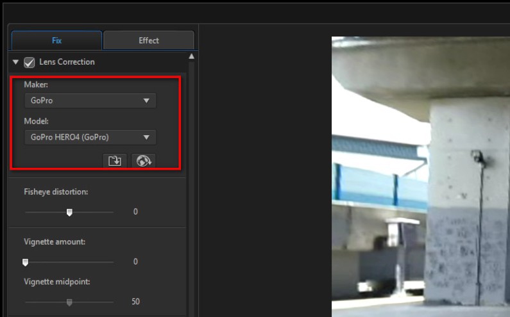Click the Vignette midpoint value 50
This screenshot has width=510, height=317.
click(135, 302)
